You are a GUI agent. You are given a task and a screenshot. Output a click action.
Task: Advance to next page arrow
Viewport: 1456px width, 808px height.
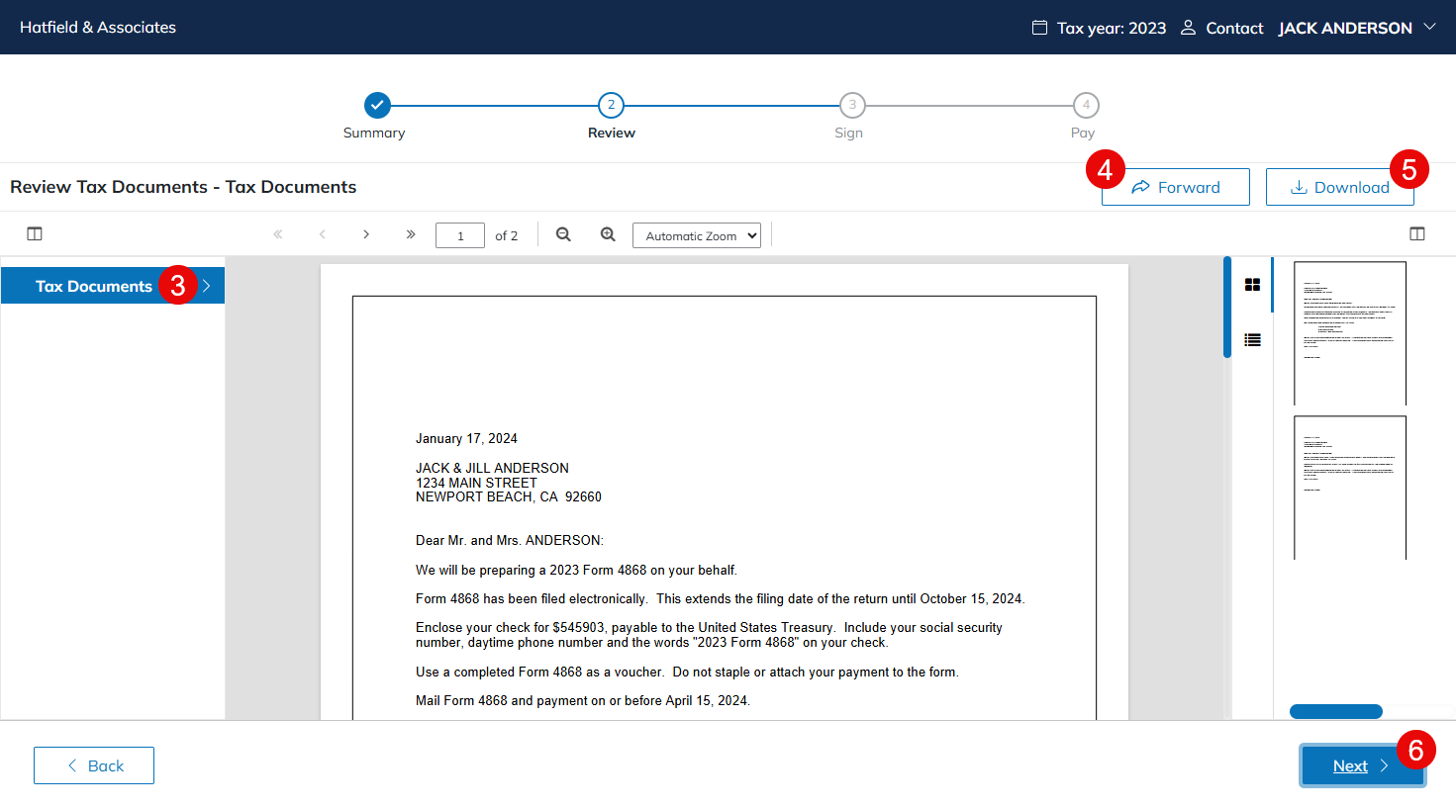pos(366,234)
